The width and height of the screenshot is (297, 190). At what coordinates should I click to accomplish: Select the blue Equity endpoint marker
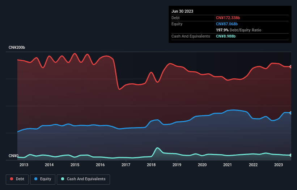click(x=291, y=113)
